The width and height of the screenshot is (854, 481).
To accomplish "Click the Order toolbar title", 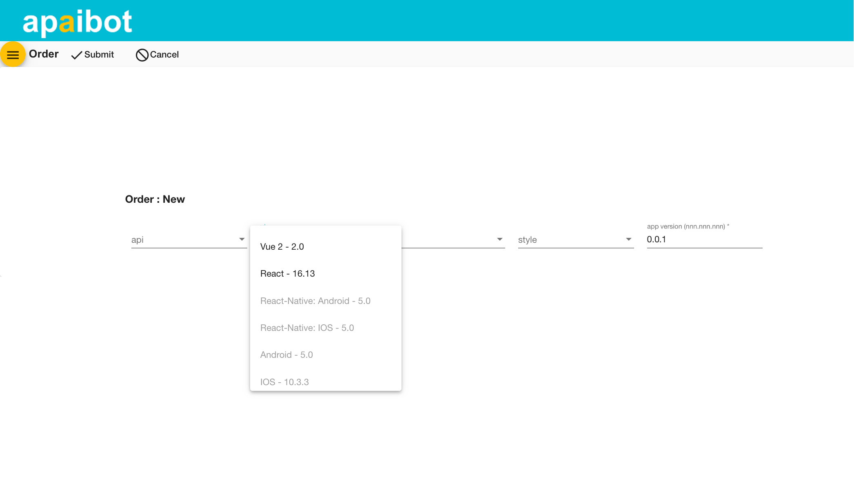I will [x=44, y=54].
